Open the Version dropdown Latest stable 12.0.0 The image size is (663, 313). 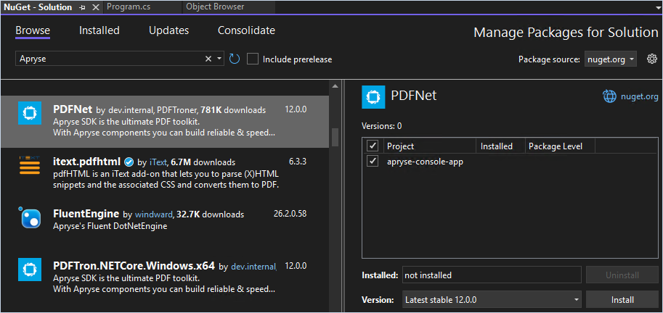492,300
